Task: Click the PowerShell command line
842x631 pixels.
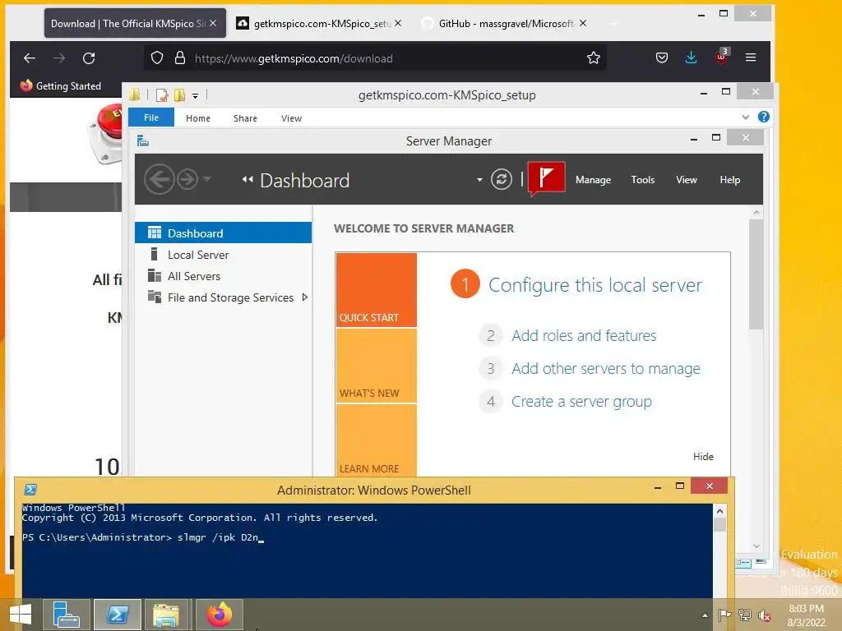Action: point(143,537)
